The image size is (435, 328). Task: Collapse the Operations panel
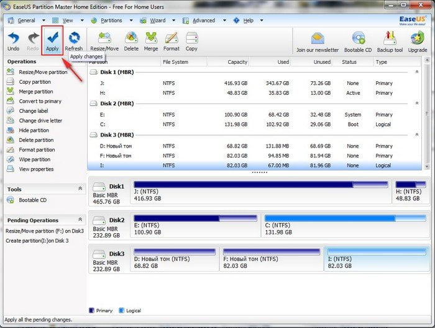(80, 62)
